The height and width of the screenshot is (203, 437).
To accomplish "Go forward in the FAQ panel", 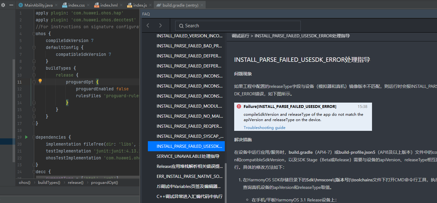I will [160, 26].
